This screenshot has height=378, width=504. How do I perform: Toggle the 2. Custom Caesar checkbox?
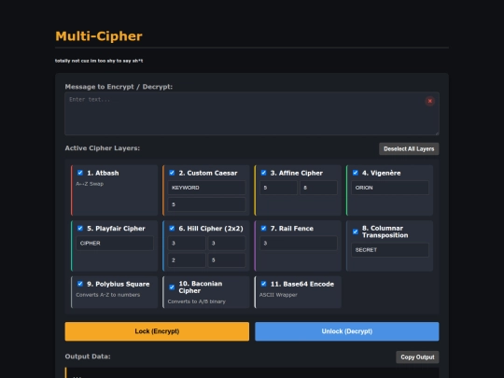(x=172, y=173)
